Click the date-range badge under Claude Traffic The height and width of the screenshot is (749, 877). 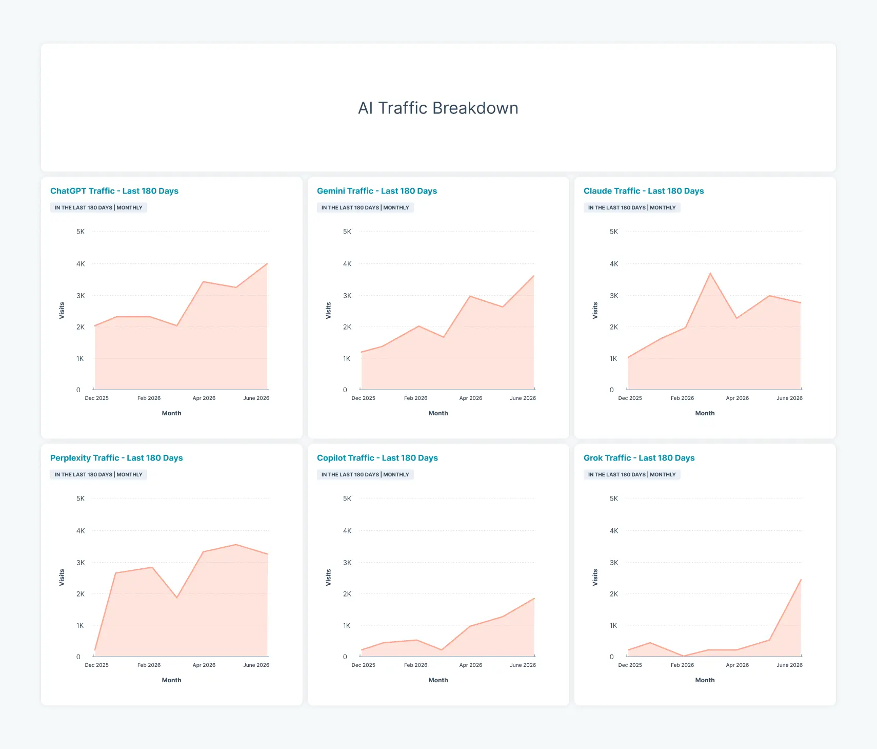(x=632, y=207)
